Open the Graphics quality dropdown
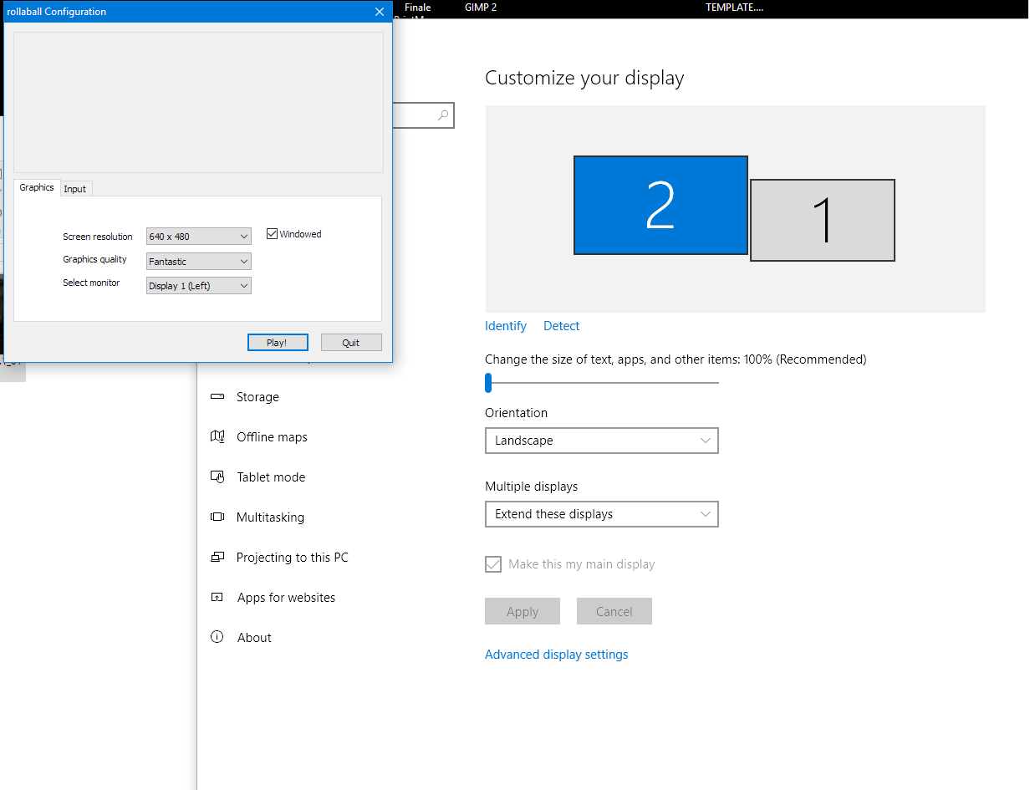 click(198, 261)
